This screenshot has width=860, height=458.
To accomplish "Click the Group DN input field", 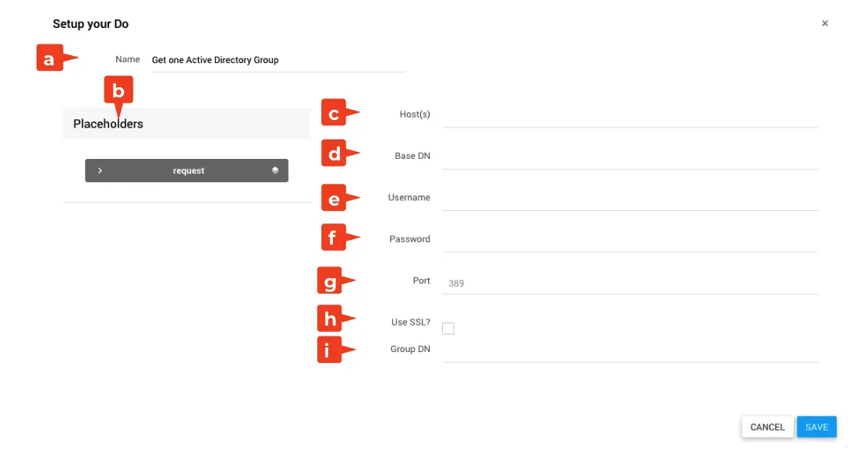I will point(629,351).
